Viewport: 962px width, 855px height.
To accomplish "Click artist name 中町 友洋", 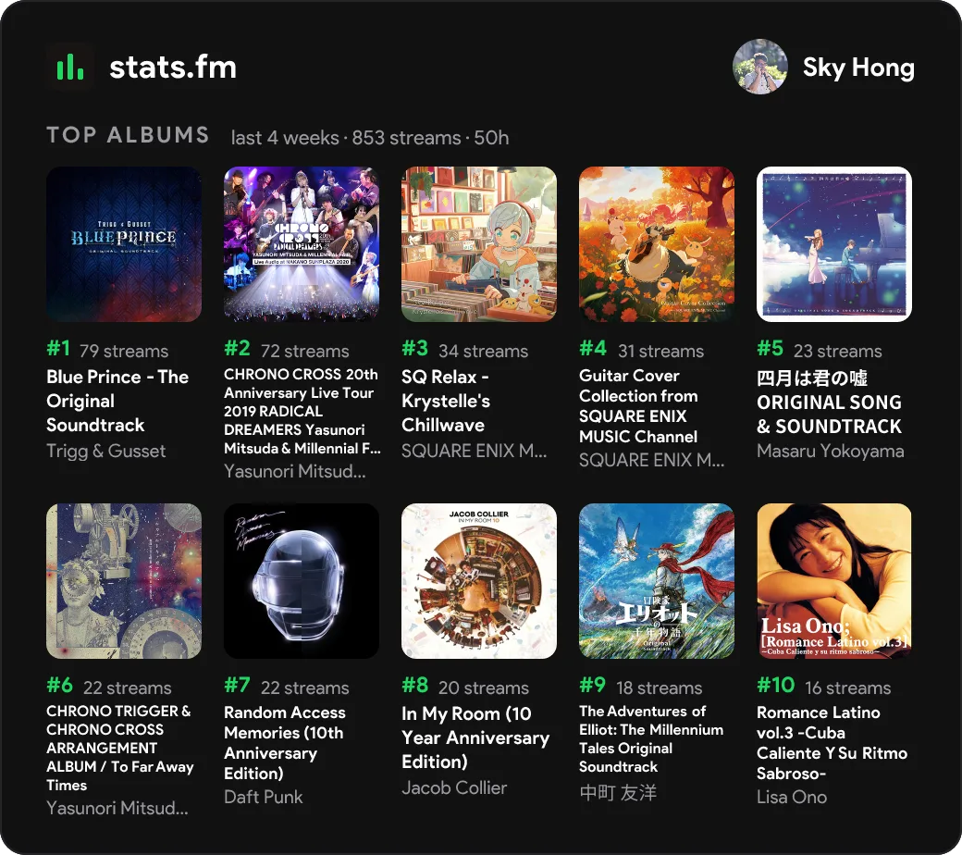I will click(x=618, y=792).
